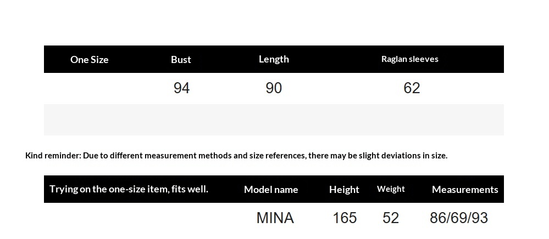This screenshot has height=239, width=549.
Task: Click the raglan sleeves value 62
Action: [412, 88]
